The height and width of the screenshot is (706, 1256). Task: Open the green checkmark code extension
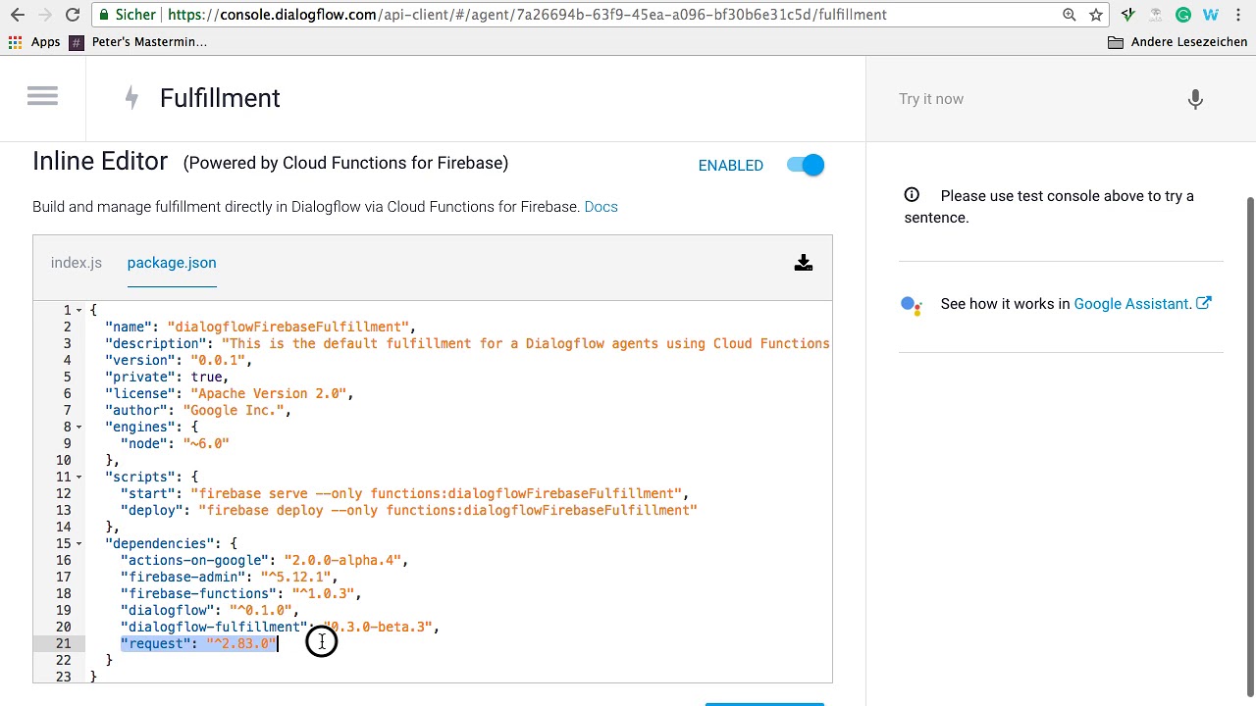click(x=1128, y=15)
